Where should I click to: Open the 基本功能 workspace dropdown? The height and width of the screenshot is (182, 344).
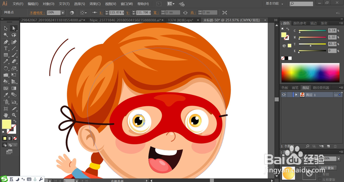click(x=274, y=4)
